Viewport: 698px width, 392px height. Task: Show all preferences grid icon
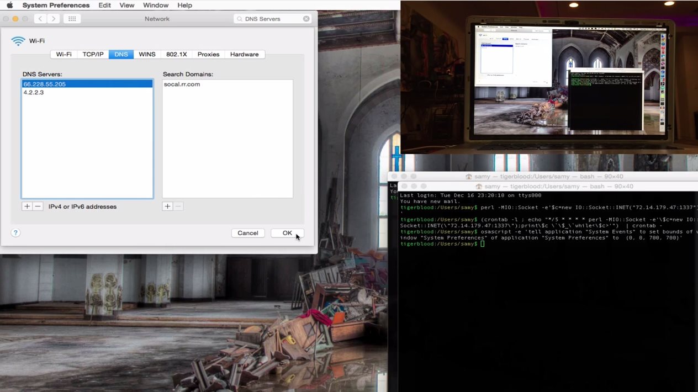tap(72, 19)
